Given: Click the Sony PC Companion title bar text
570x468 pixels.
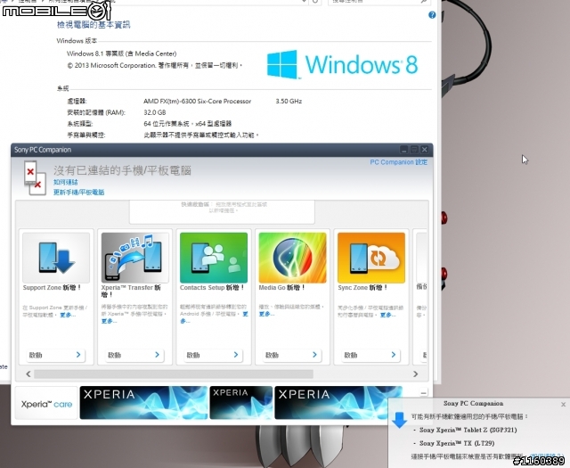Looking at the screenshot, I should (43, 150).
